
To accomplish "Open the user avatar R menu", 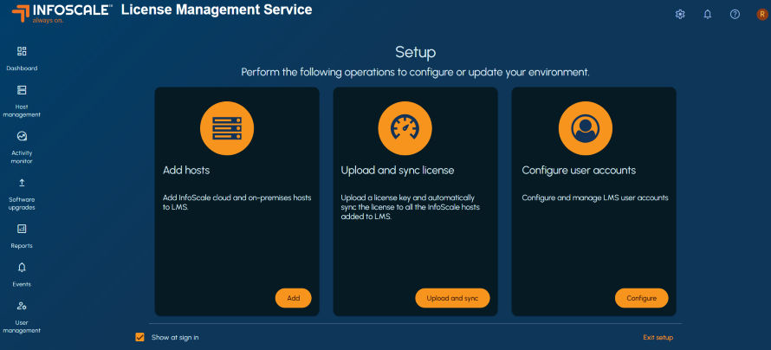I will tap(761, 14).
